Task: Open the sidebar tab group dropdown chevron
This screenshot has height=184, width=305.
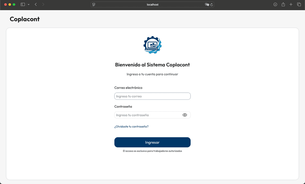Action: [x=29, y=5]
